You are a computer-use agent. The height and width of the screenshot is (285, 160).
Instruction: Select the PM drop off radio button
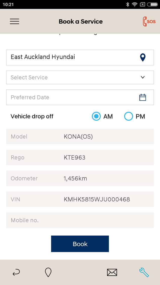click(x=128, y=116)
